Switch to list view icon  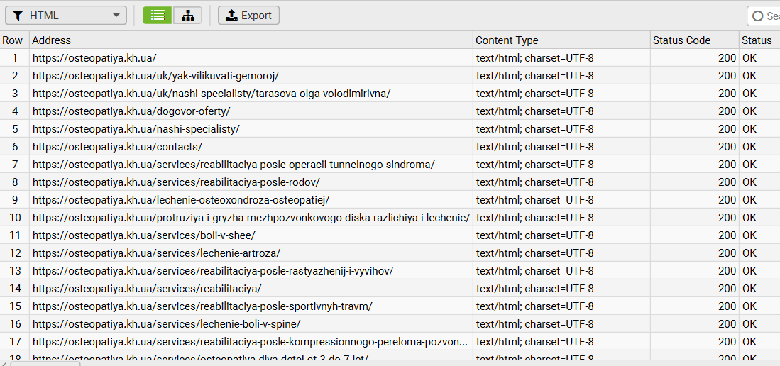point(157,16)
